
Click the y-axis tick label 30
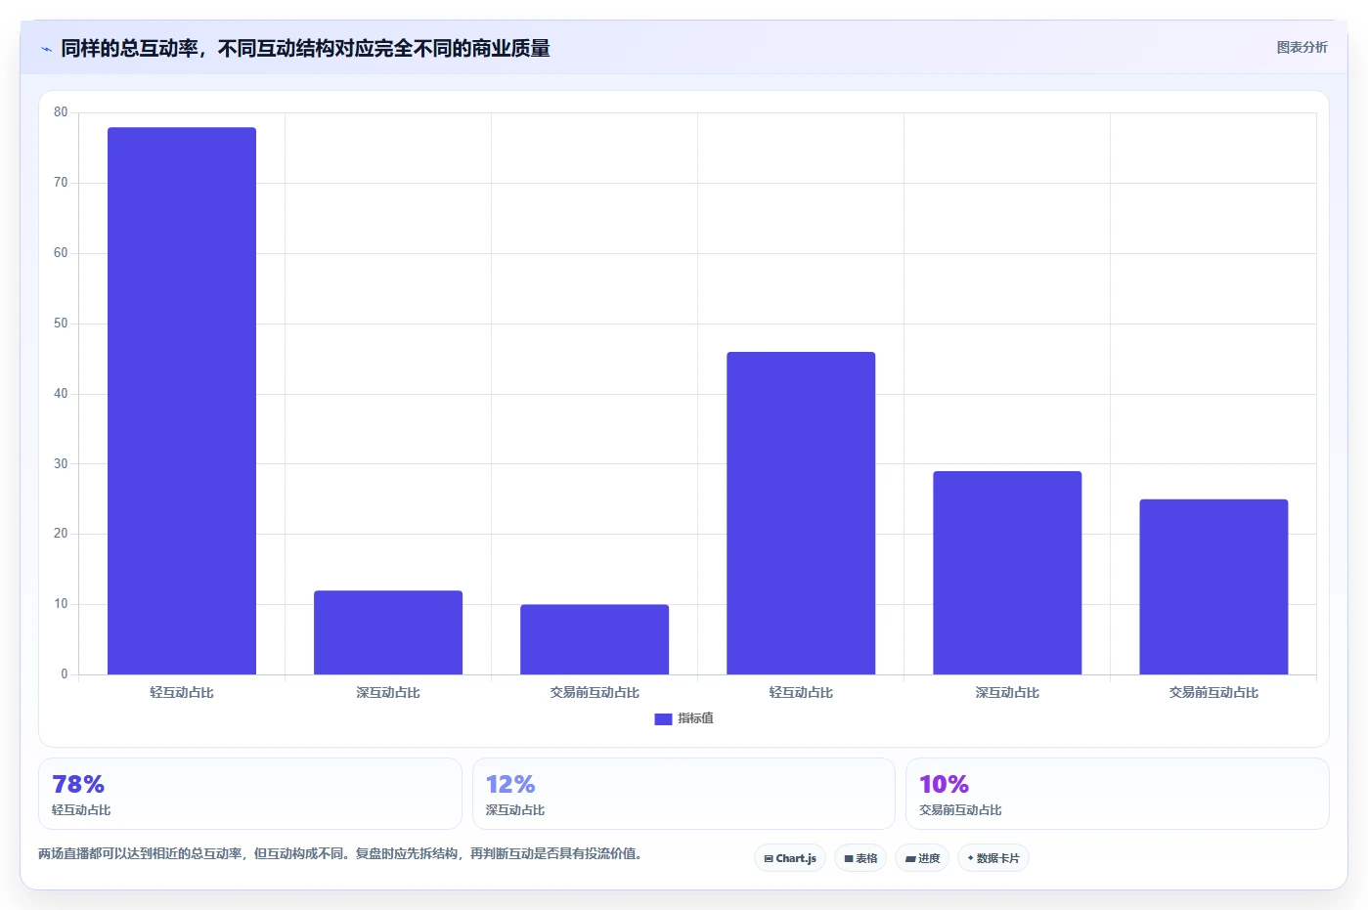(61, 464)
